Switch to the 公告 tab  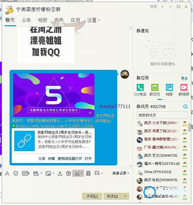[27, 20]
